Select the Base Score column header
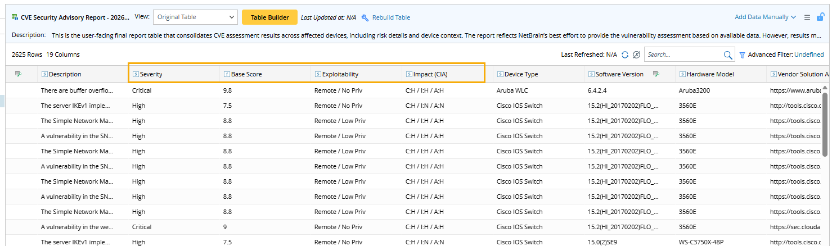The height and width of the screenshot is (246, 832). tap(246, 74)
